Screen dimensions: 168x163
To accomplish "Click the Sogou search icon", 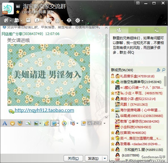I will tap(64, 123).
